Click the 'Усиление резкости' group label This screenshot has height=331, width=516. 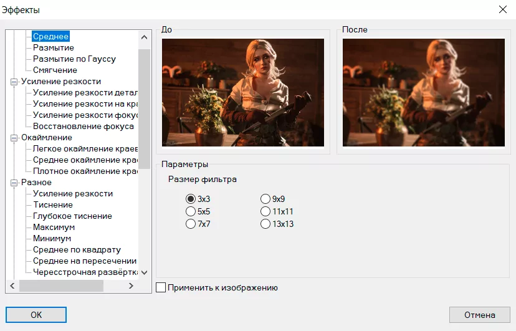(61, 81)
